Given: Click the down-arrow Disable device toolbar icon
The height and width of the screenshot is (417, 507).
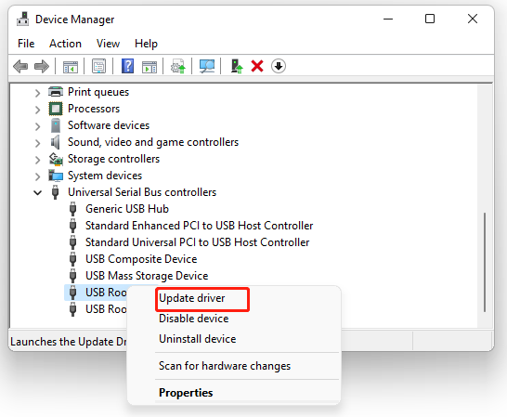Looking at the screenshot, I should click(x=279, y=66).
